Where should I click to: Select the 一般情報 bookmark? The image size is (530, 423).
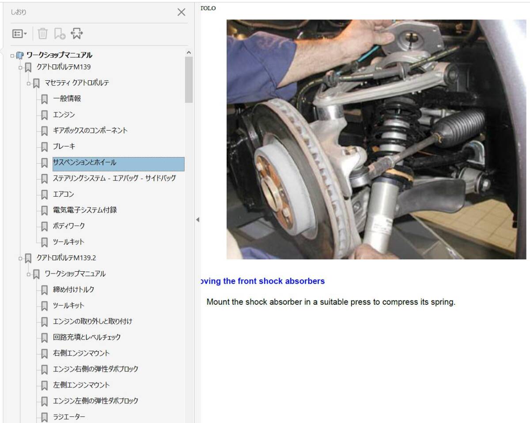click(67, 99)
